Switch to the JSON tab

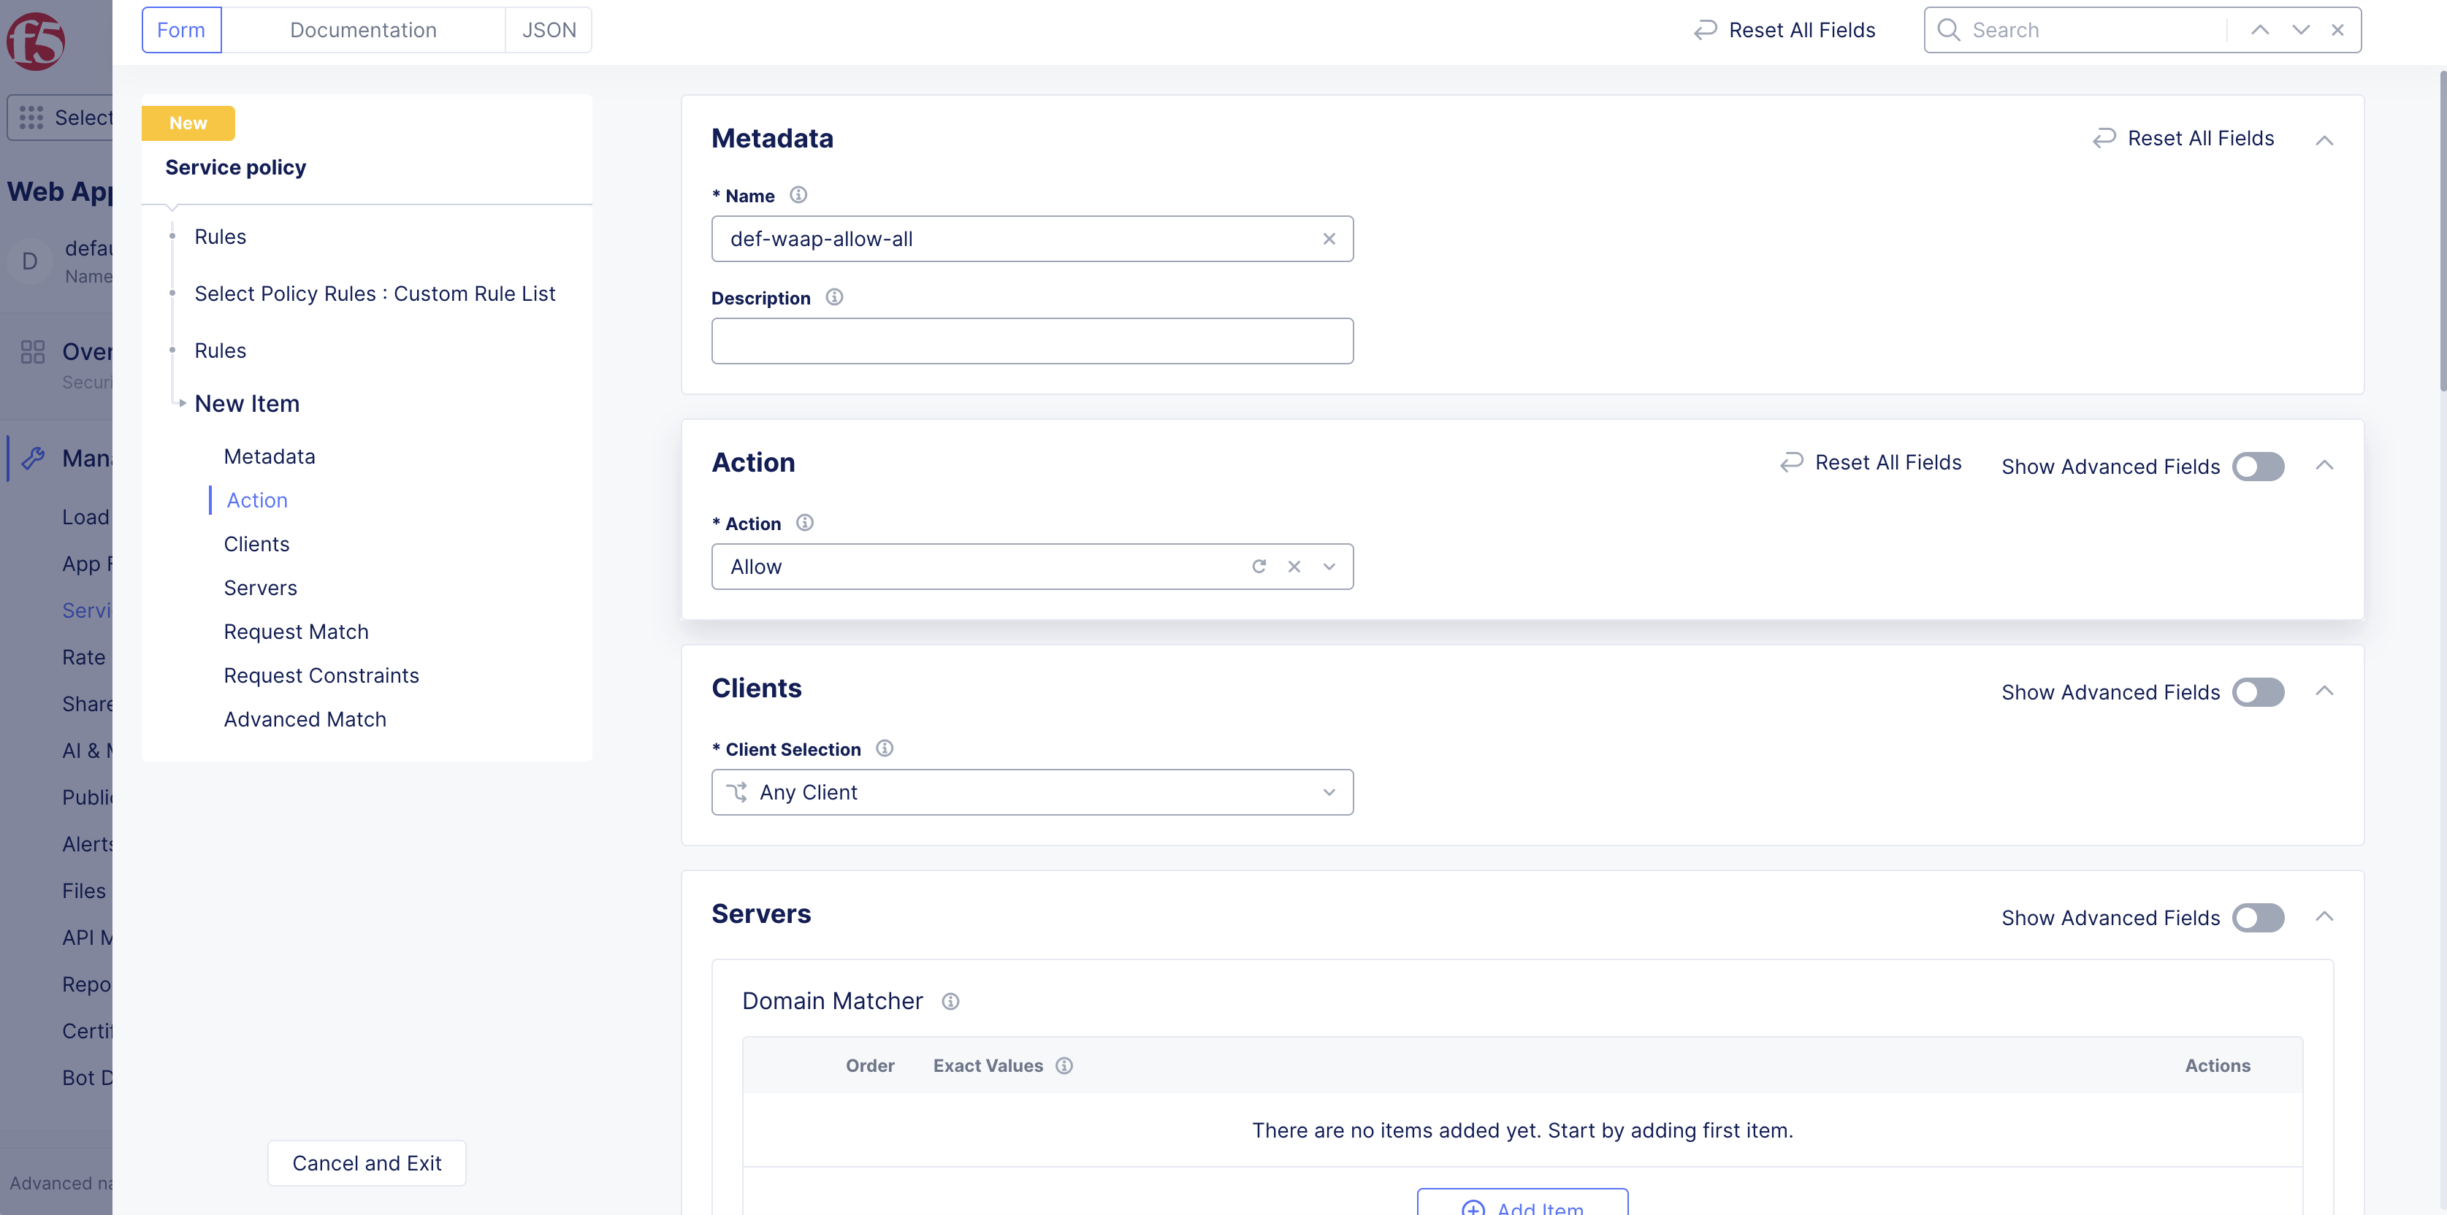548,29
